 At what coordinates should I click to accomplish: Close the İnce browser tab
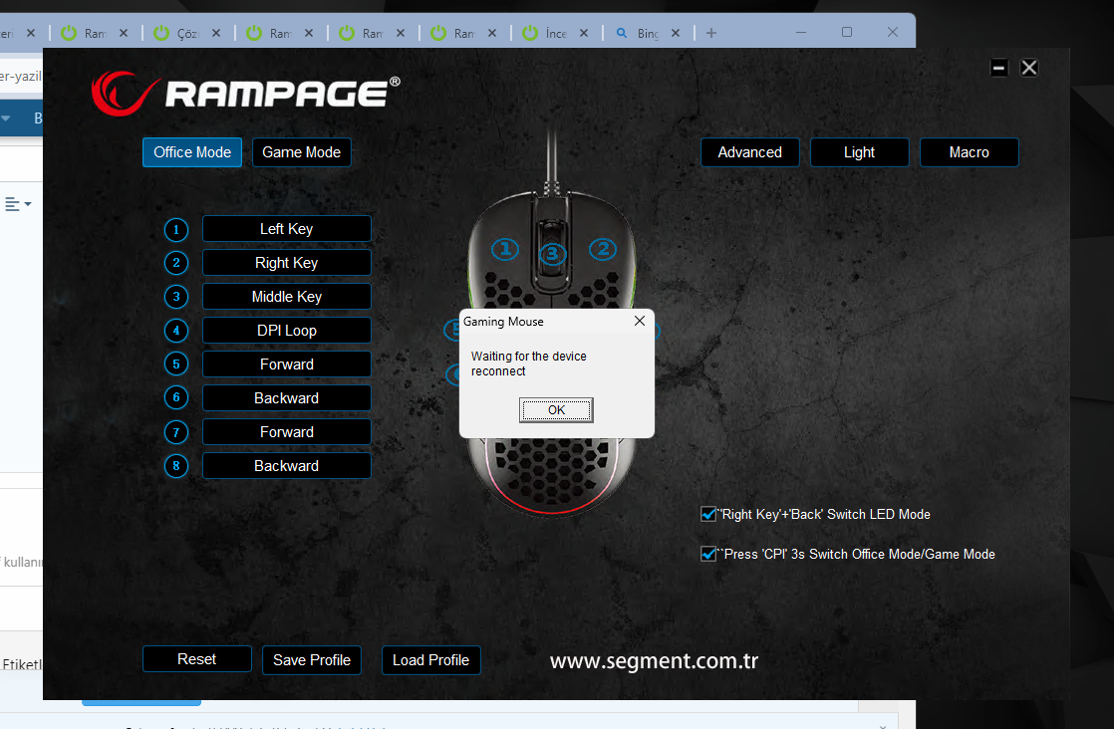pyautogui.click(x=583, y=33)
